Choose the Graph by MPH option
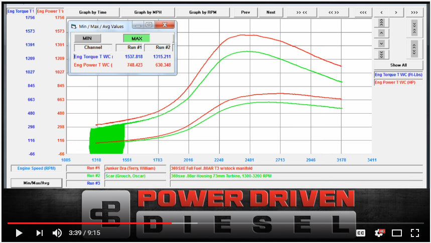Image resolution: width=431 pixels, height=243 pixels. pos(147,12)
